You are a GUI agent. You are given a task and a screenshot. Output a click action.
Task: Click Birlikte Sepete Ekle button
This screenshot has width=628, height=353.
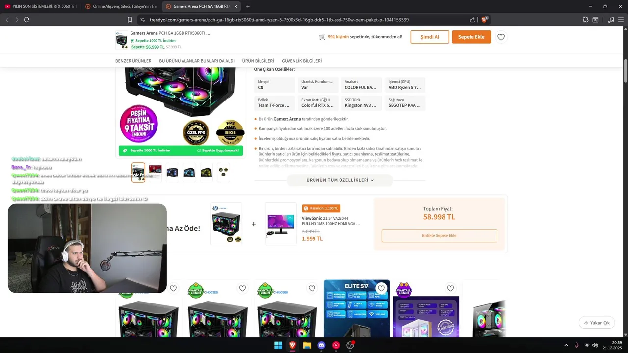tap(439, 236)
